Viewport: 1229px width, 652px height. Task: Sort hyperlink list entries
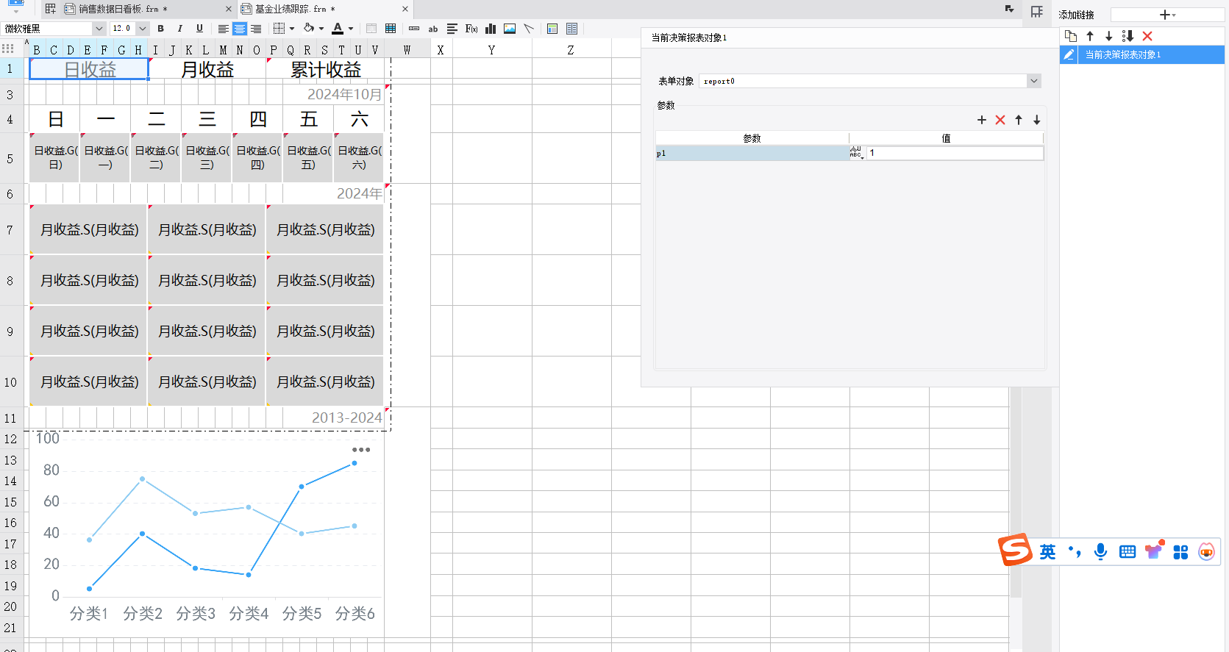click(x=1128, y=36)
